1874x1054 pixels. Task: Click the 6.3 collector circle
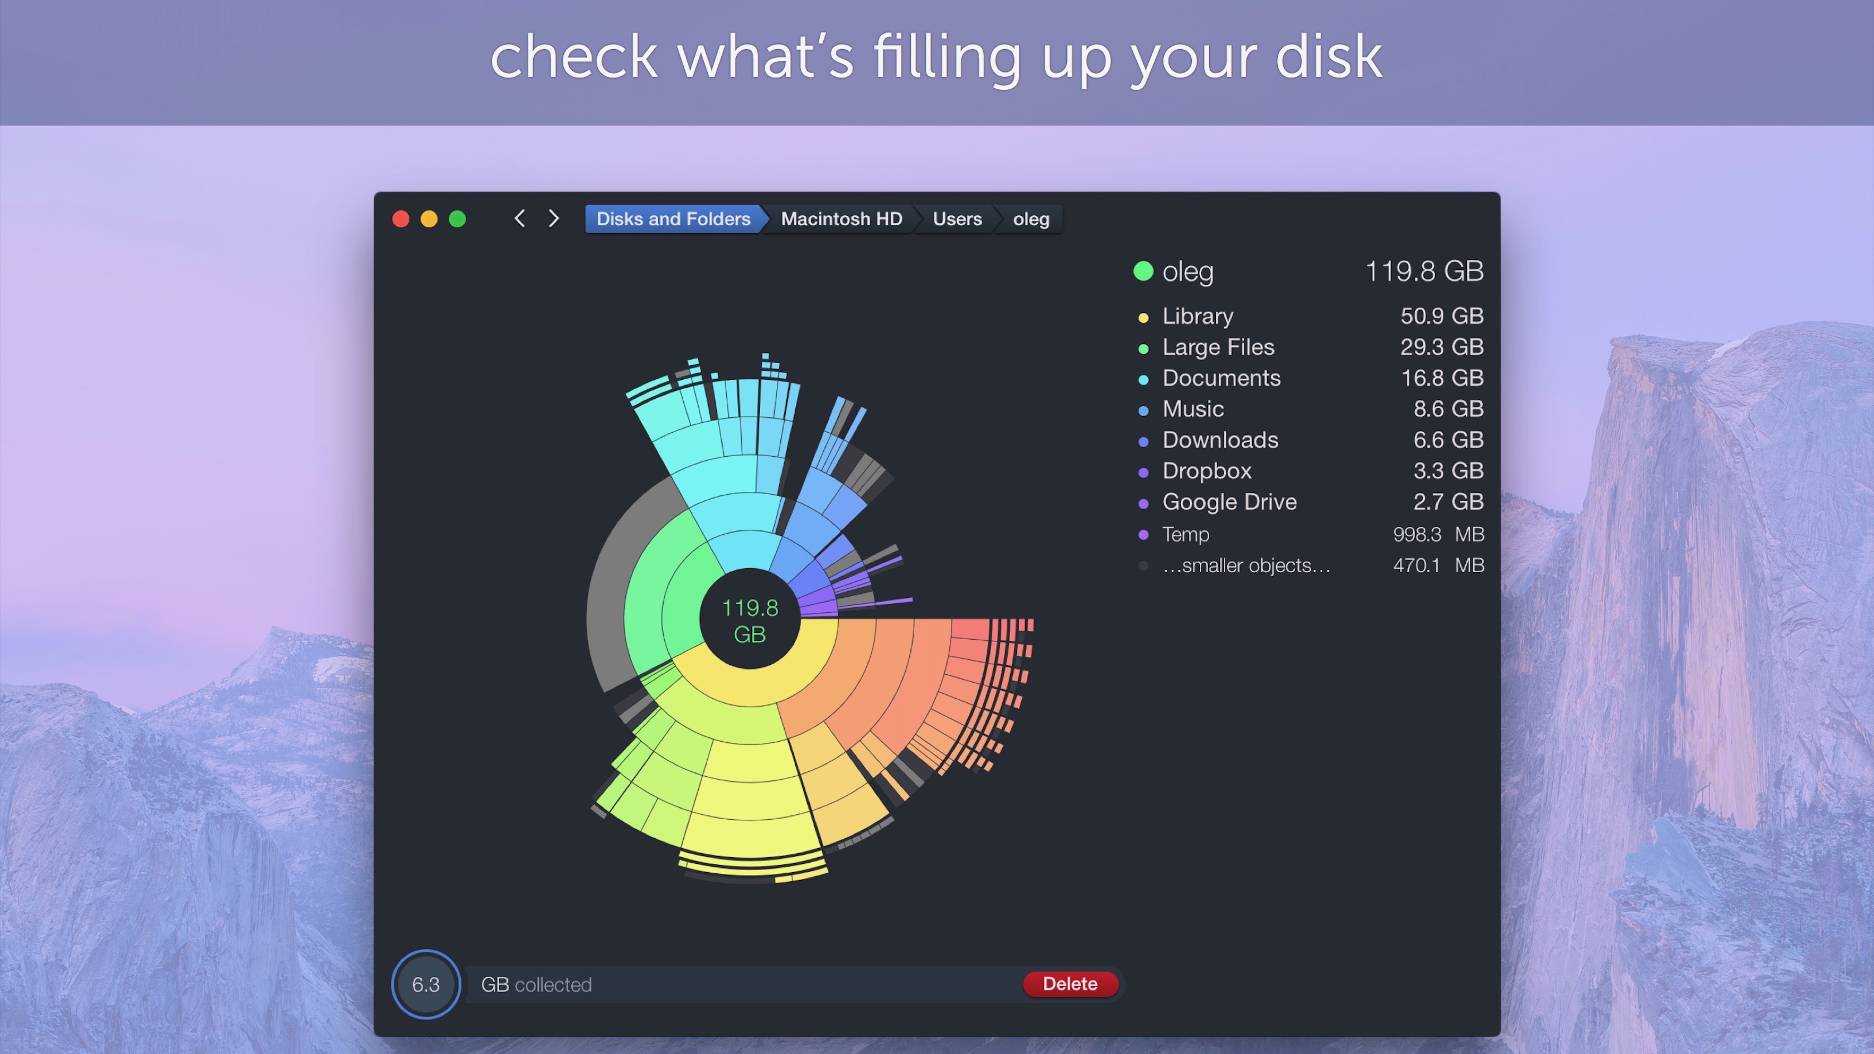(x=426, y=984)
